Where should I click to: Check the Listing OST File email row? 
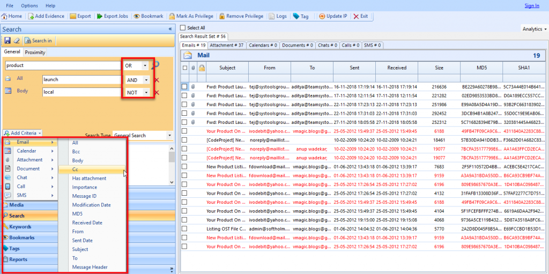click(184, 228)
